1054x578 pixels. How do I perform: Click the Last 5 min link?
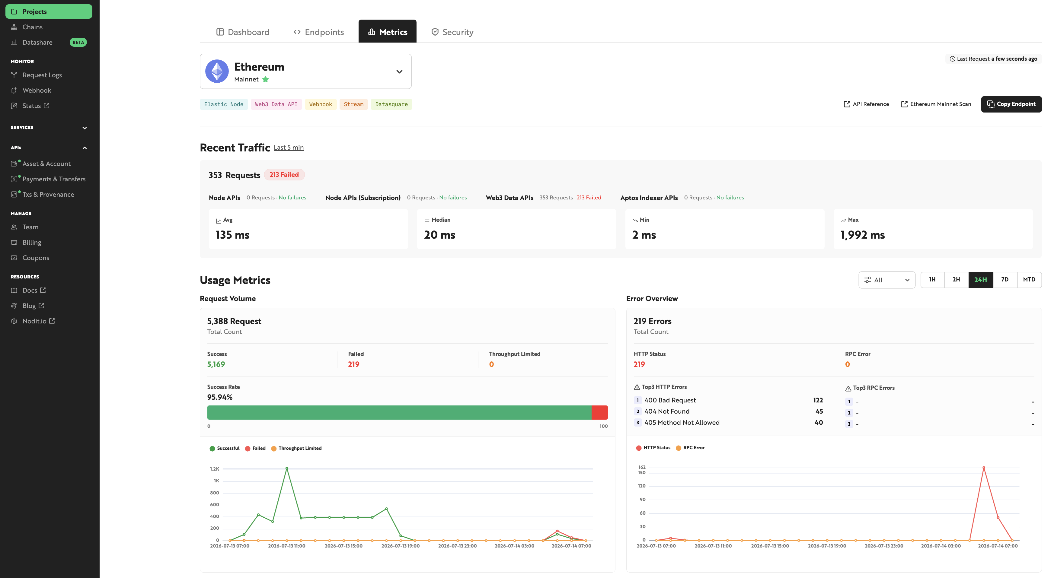click(x=289, y=148)
